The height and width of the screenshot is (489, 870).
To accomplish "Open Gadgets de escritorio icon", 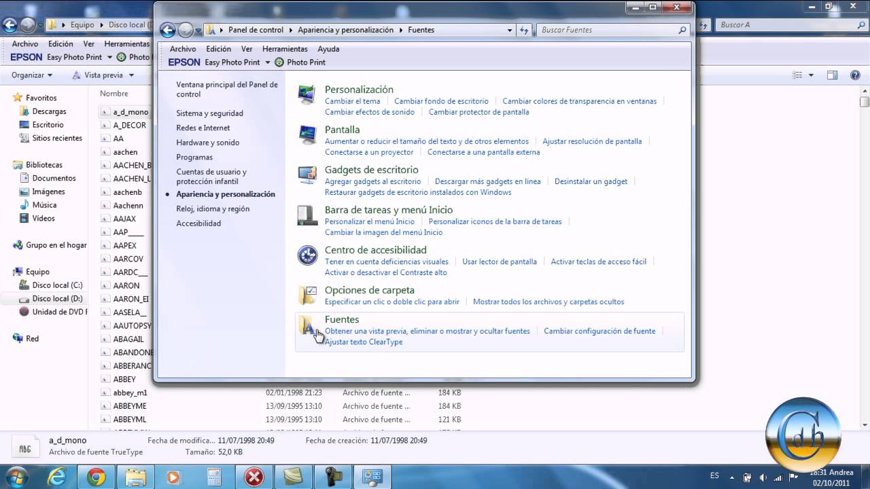I will [307, 175].
